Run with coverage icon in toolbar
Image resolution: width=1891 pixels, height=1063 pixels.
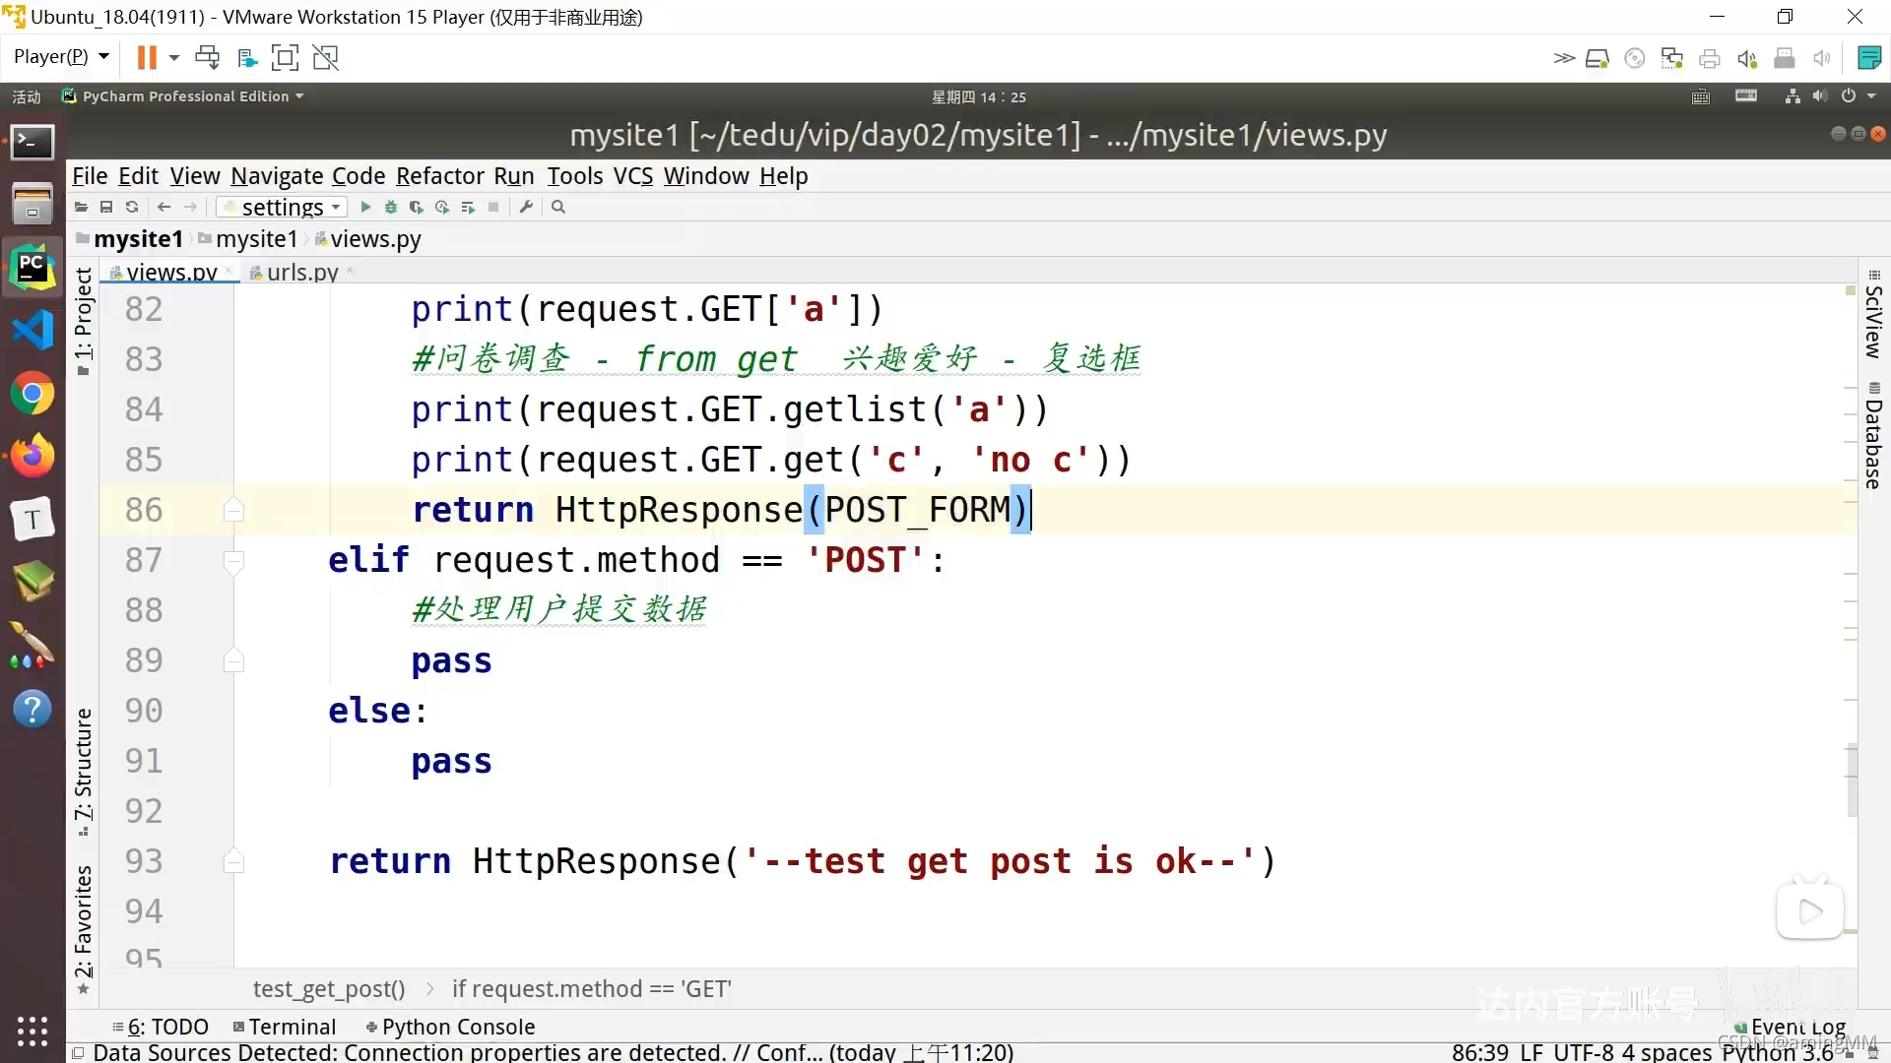pyautogui.click(x=417, y=207)
